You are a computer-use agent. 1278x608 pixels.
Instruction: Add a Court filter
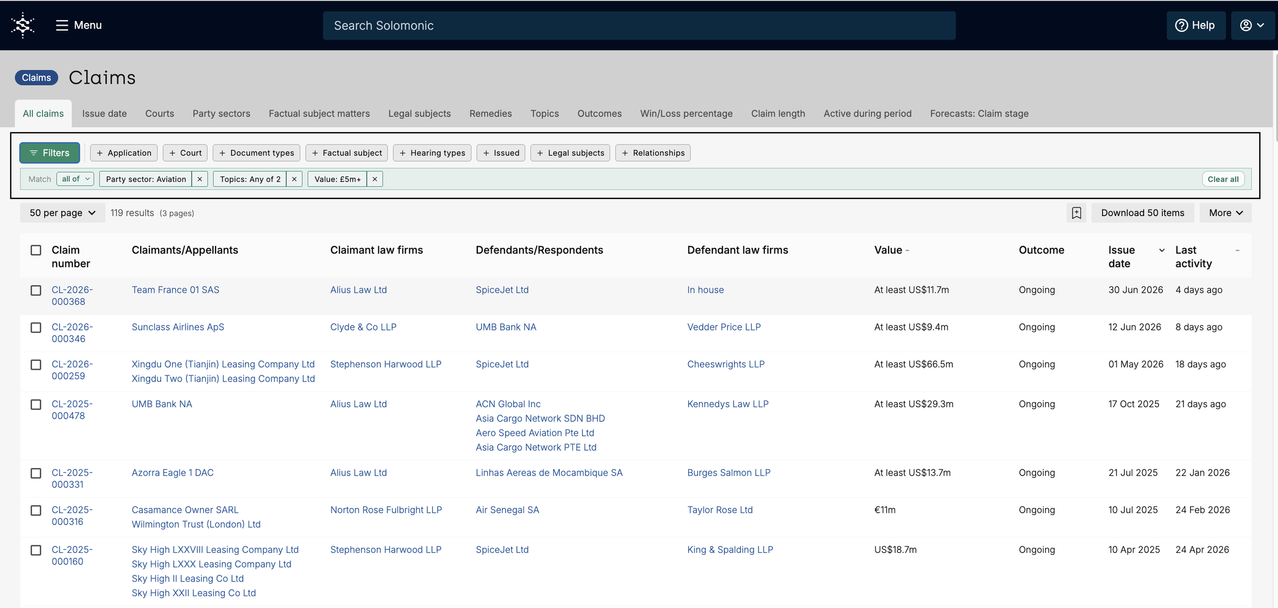point(185,153)
